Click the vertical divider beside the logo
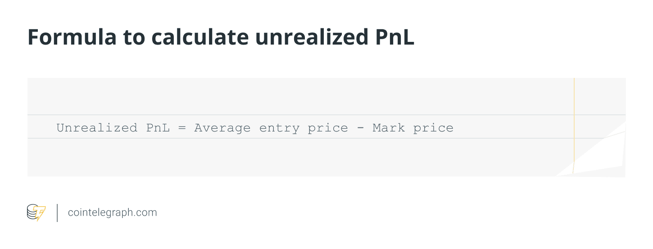 (57, 213)
